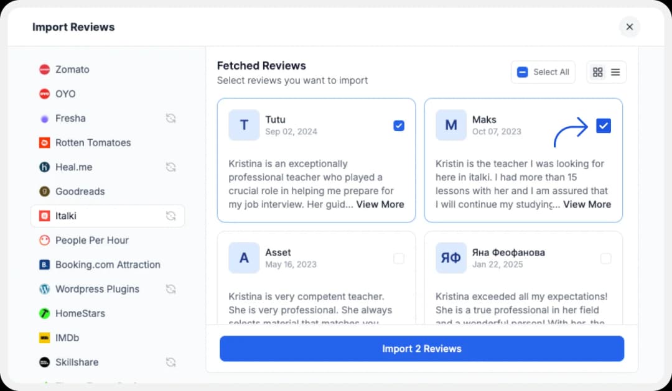Switch to grid view layout
This screenshot has width=672, height=391.
(598, 71)
